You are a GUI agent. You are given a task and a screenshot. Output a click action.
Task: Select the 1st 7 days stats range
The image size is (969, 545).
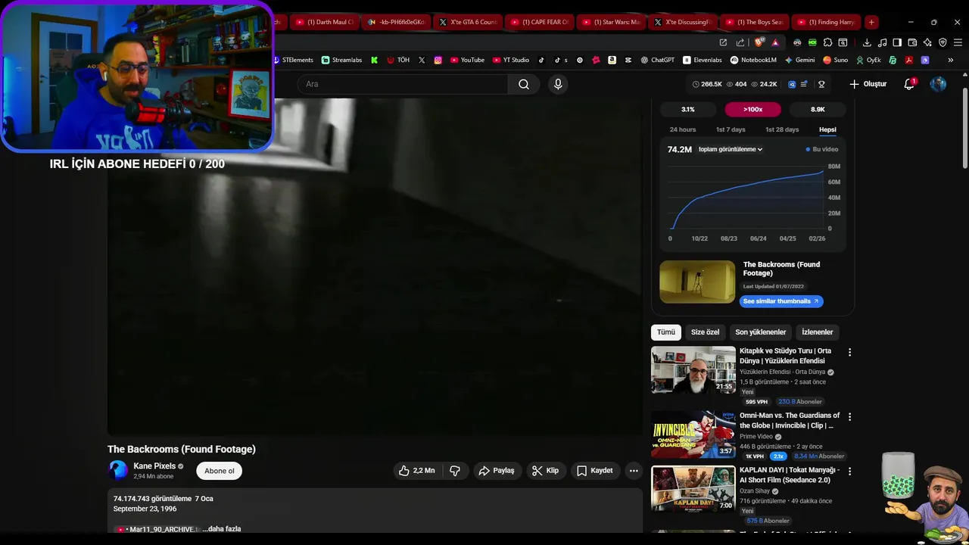click(x=731, y=129)
